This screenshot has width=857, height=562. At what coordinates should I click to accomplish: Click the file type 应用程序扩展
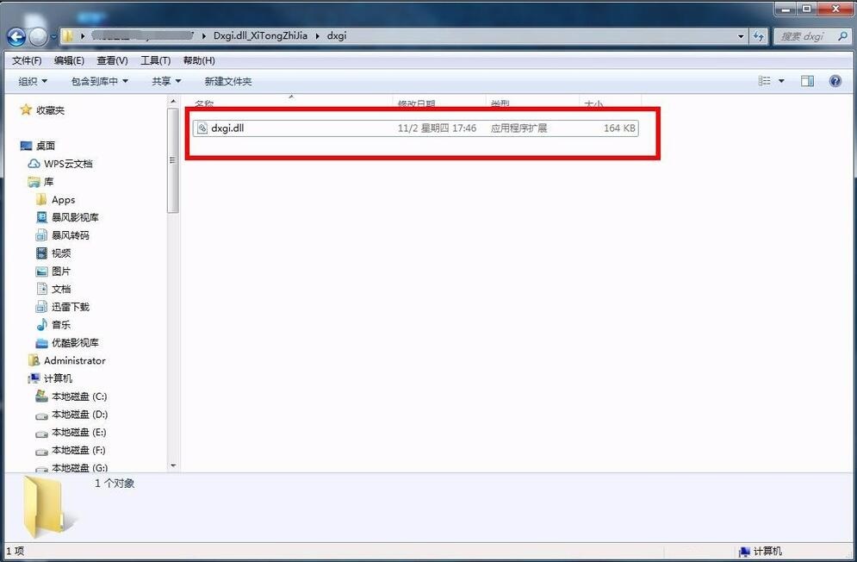point(519,128)
